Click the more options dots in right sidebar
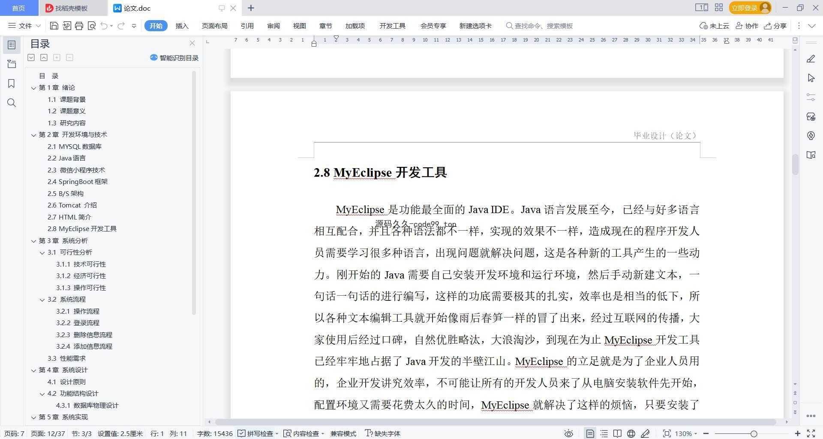The width and height of the screenshot is (823, 439). click(811, 415)
